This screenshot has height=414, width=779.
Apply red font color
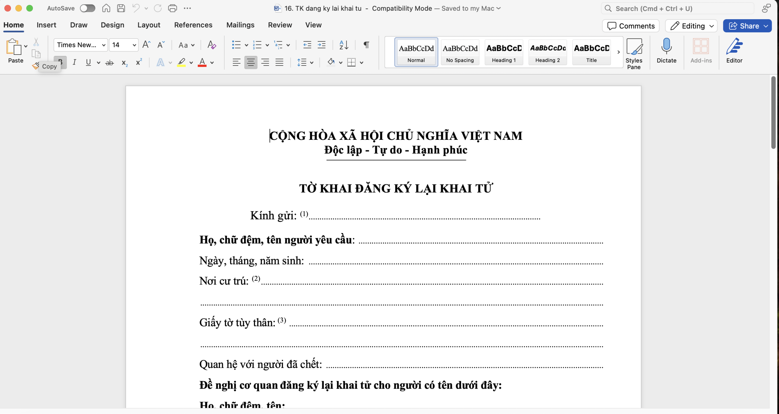[202, 62]
